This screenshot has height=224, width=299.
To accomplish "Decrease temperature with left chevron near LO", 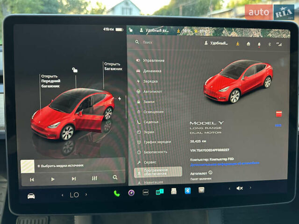I will (x=62, y=195).
